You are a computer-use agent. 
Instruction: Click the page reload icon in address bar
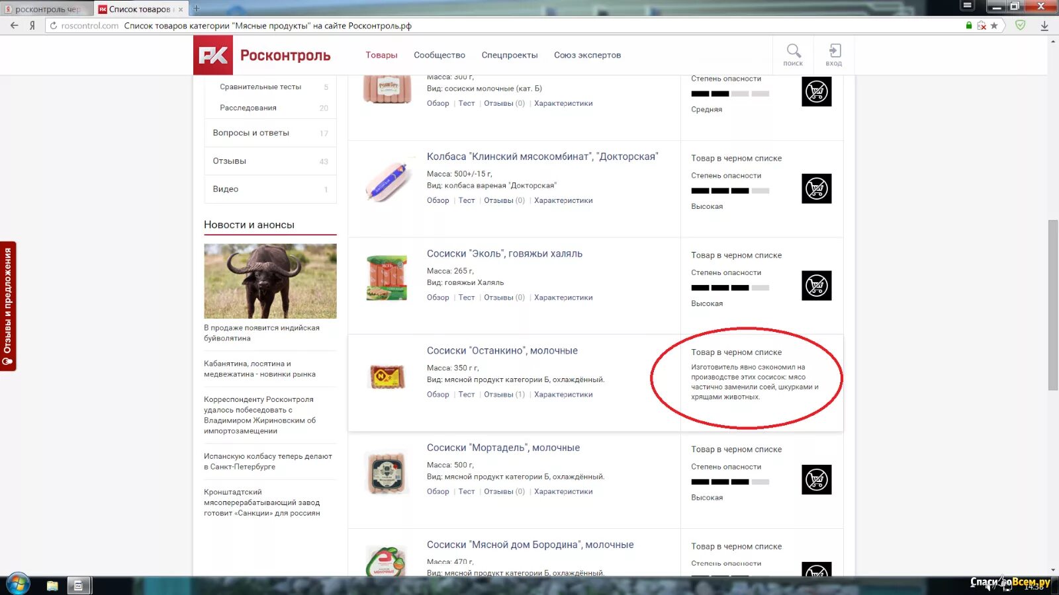[54, 26]
